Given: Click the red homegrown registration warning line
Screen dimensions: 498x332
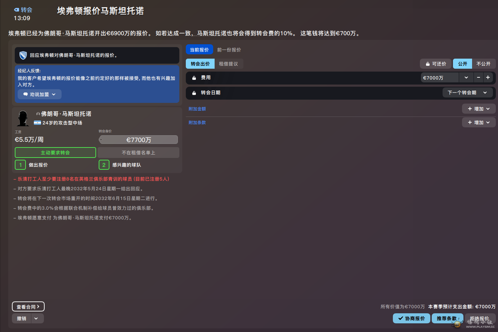Looking at the screenshot, I should [91, 179].
